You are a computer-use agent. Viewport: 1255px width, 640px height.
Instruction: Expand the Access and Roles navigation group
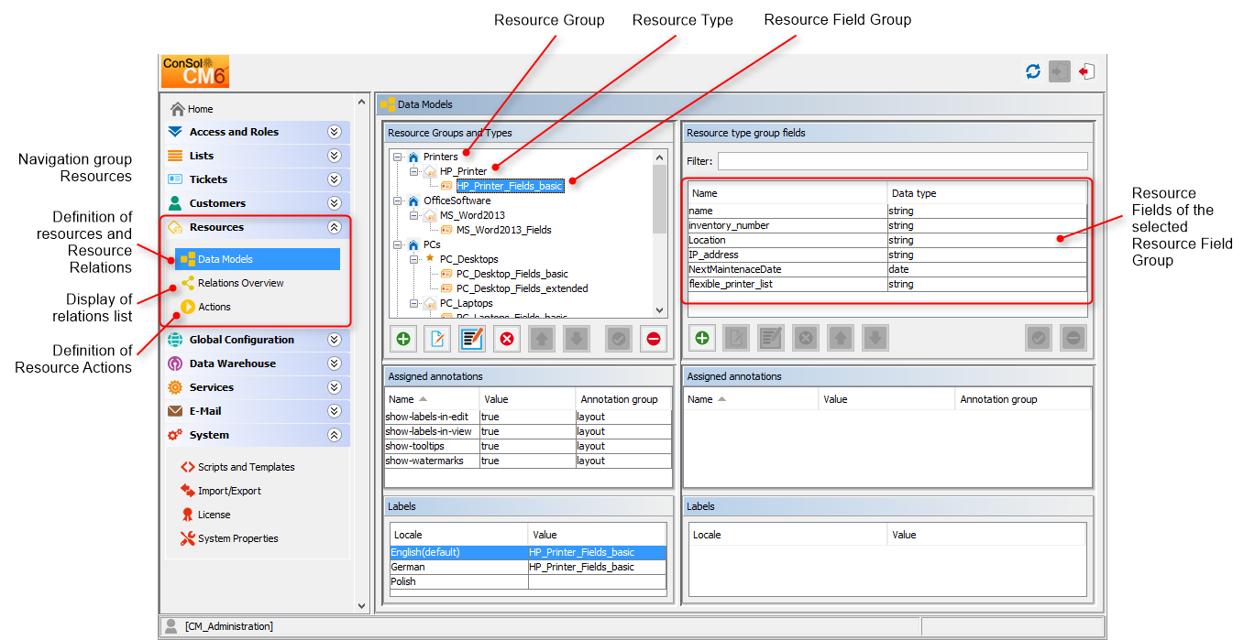[x=335, y=132]
